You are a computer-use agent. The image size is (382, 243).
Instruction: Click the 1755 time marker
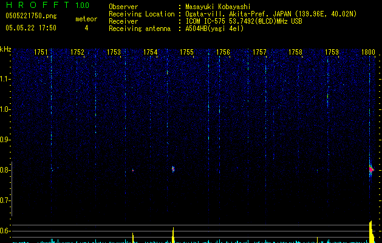click(x=186, y=52)
